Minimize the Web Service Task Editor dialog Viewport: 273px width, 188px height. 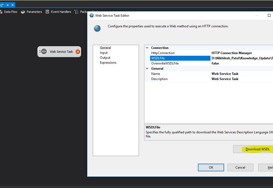[257, 15]
